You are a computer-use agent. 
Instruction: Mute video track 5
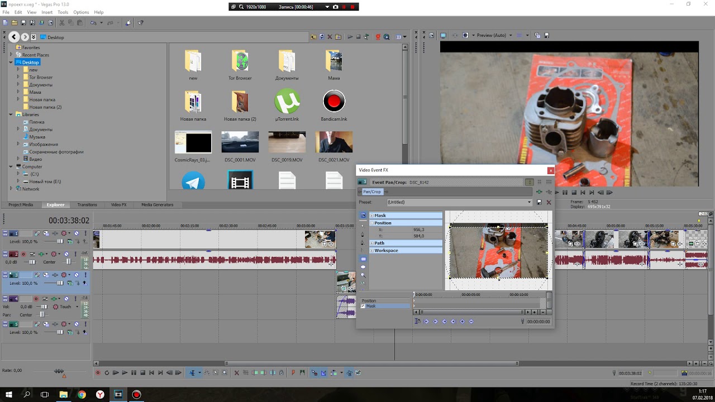tap(77, 324)
